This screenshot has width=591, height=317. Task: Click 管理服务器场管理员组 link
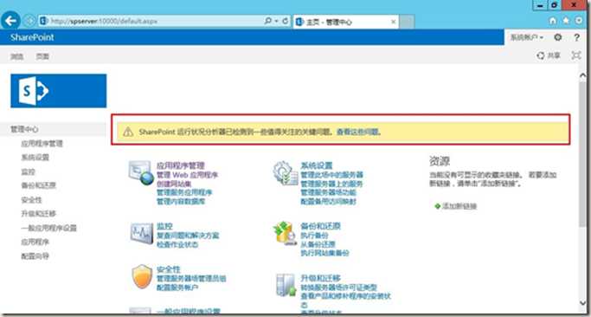pos(191,279)
